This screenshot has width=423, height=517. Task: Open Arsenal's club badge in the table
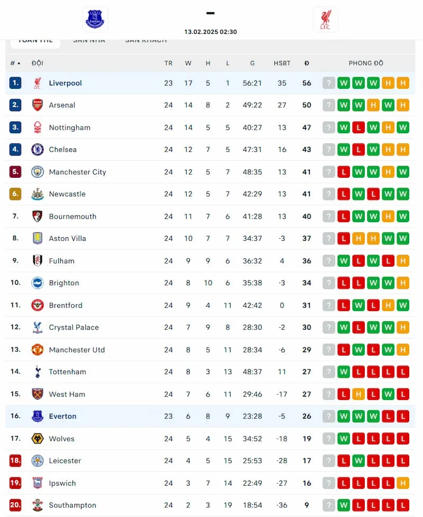(38, 105)
